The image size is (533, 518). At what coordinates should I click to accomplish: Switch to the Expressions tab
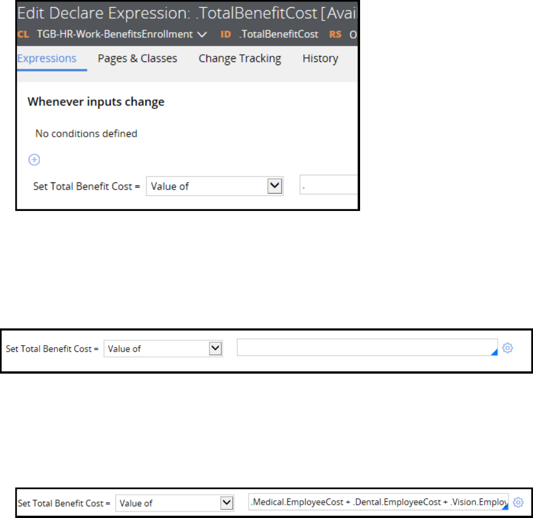click(x=47, y=58)
